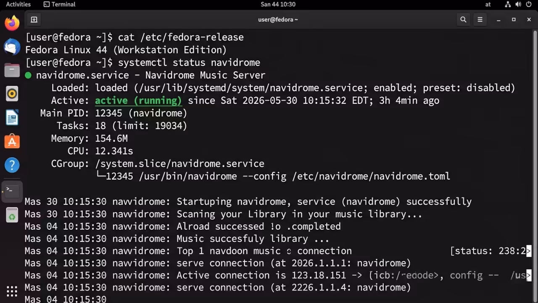The image size is (538, 303).
Task: Open a new terminal tab
Action: point(34,19)
